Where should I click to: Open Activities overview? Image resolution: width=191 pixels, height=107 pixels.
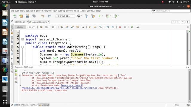(x=6, y=2)
